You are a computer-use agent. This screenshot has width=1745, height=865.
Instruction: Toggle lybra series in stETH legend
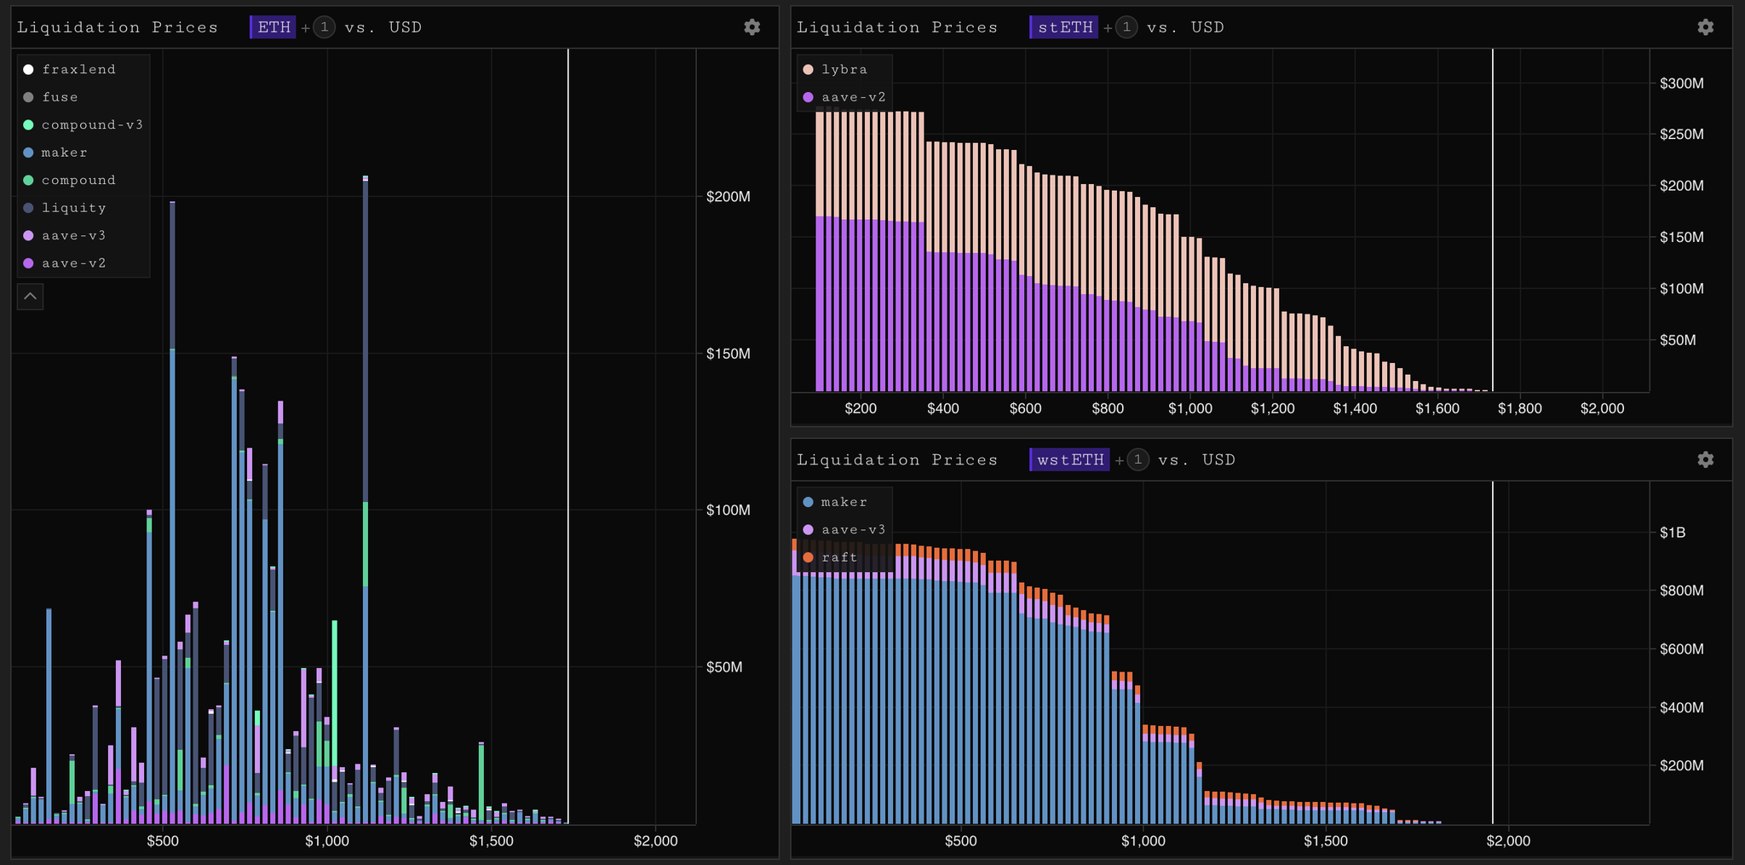[x=835, y=69]
